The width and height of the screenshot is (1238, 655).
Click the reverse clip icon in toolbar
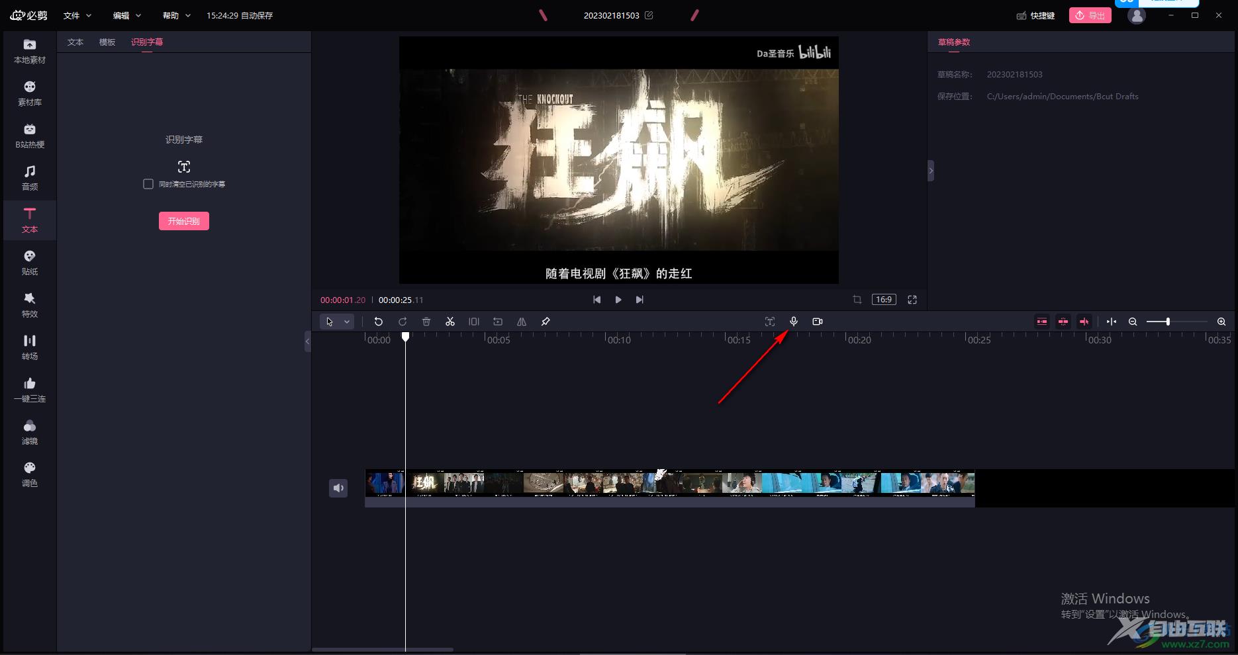(498, 322)
